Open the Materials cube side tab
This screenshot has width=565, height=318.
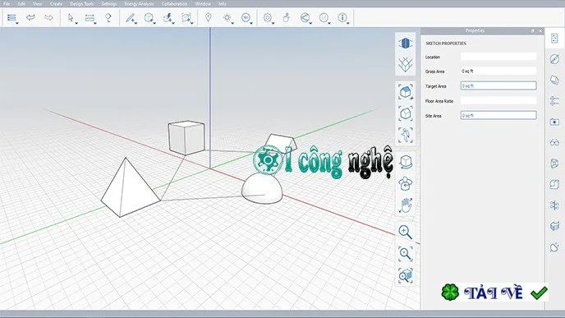[554, 80]
